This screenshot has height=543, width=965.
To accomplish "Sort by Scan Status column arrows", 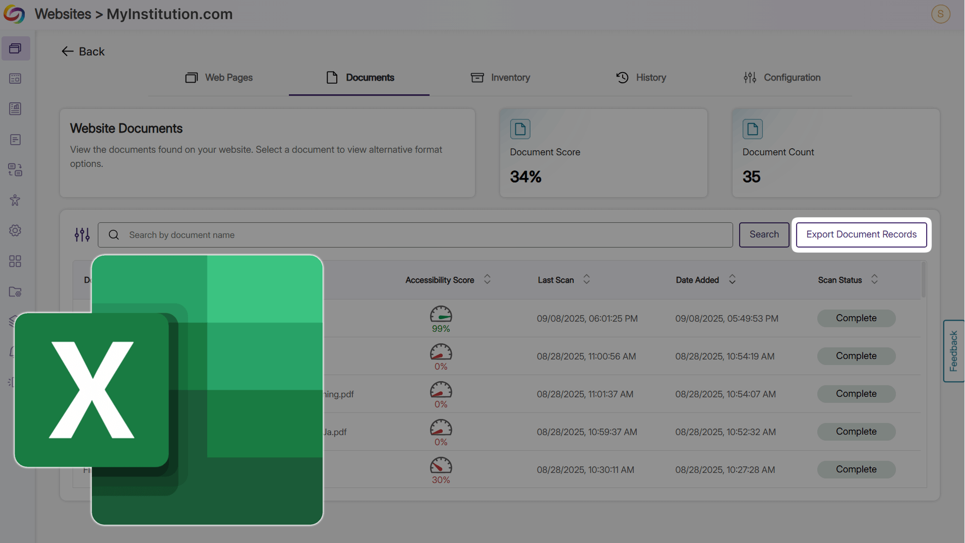I will click(x=874, y=280).
